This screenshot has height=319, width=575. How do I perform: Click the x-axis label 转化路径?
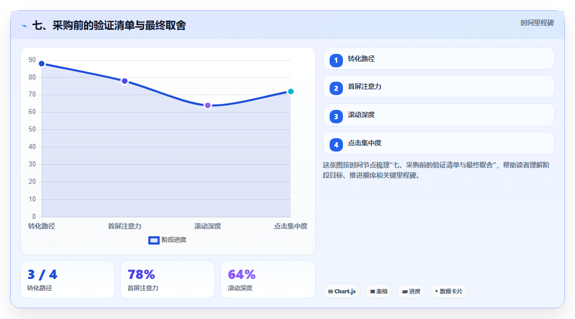pos(42,226)
